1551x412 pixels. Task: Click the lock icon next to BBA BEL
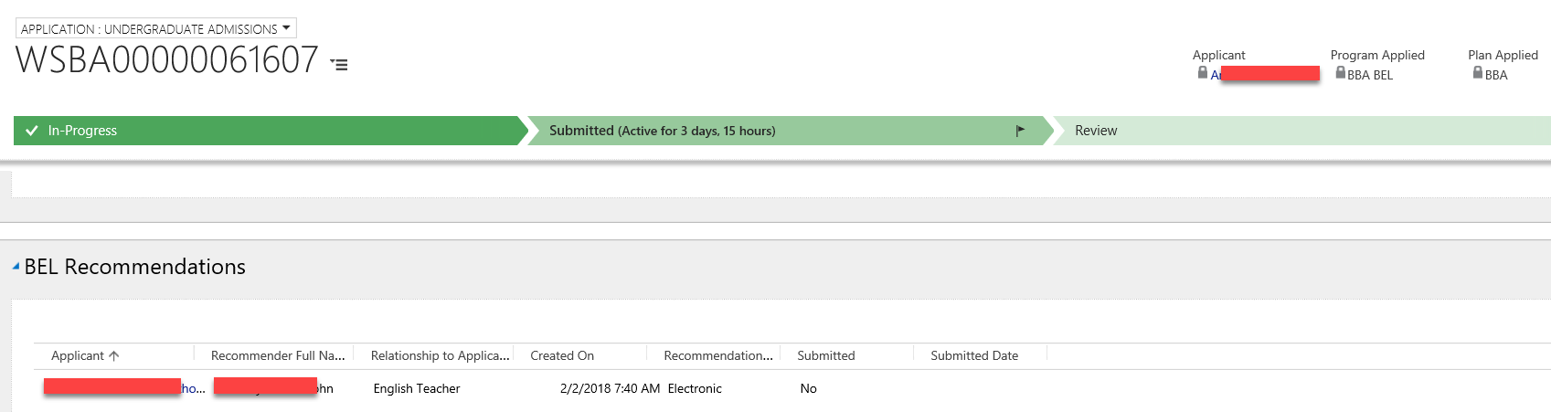tap(1340, 73)
